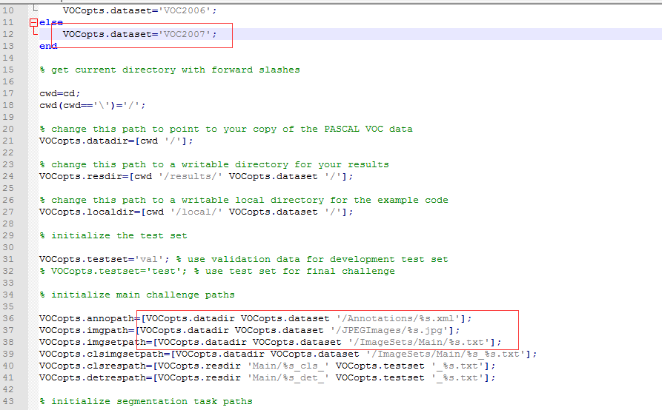Image resolution: width=662 pixels, height=410 pixels.
Task: Click line number 36 in the margin
Action: point(8,318)
